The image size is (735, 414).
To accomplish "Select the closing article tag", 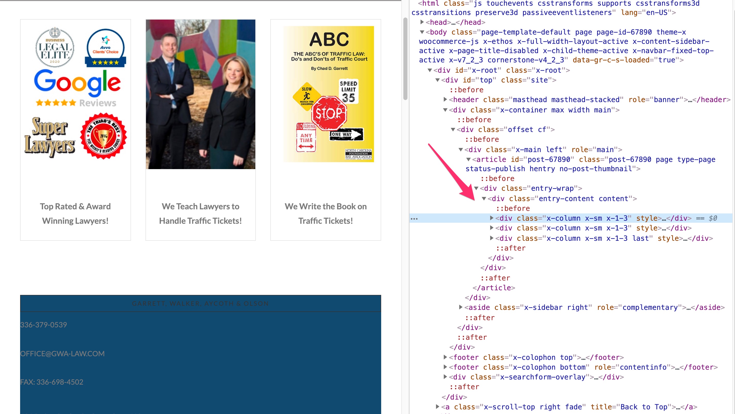I will click(494, 288).
